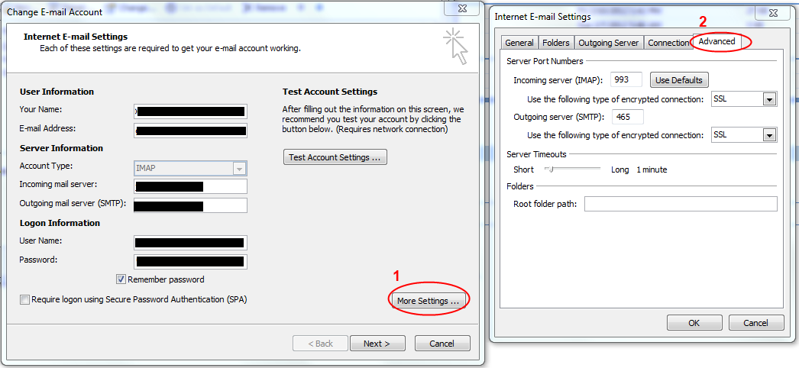Screen dimensions: 799x368
Task: Open the Outgoing Server tab
Action: 608,43
